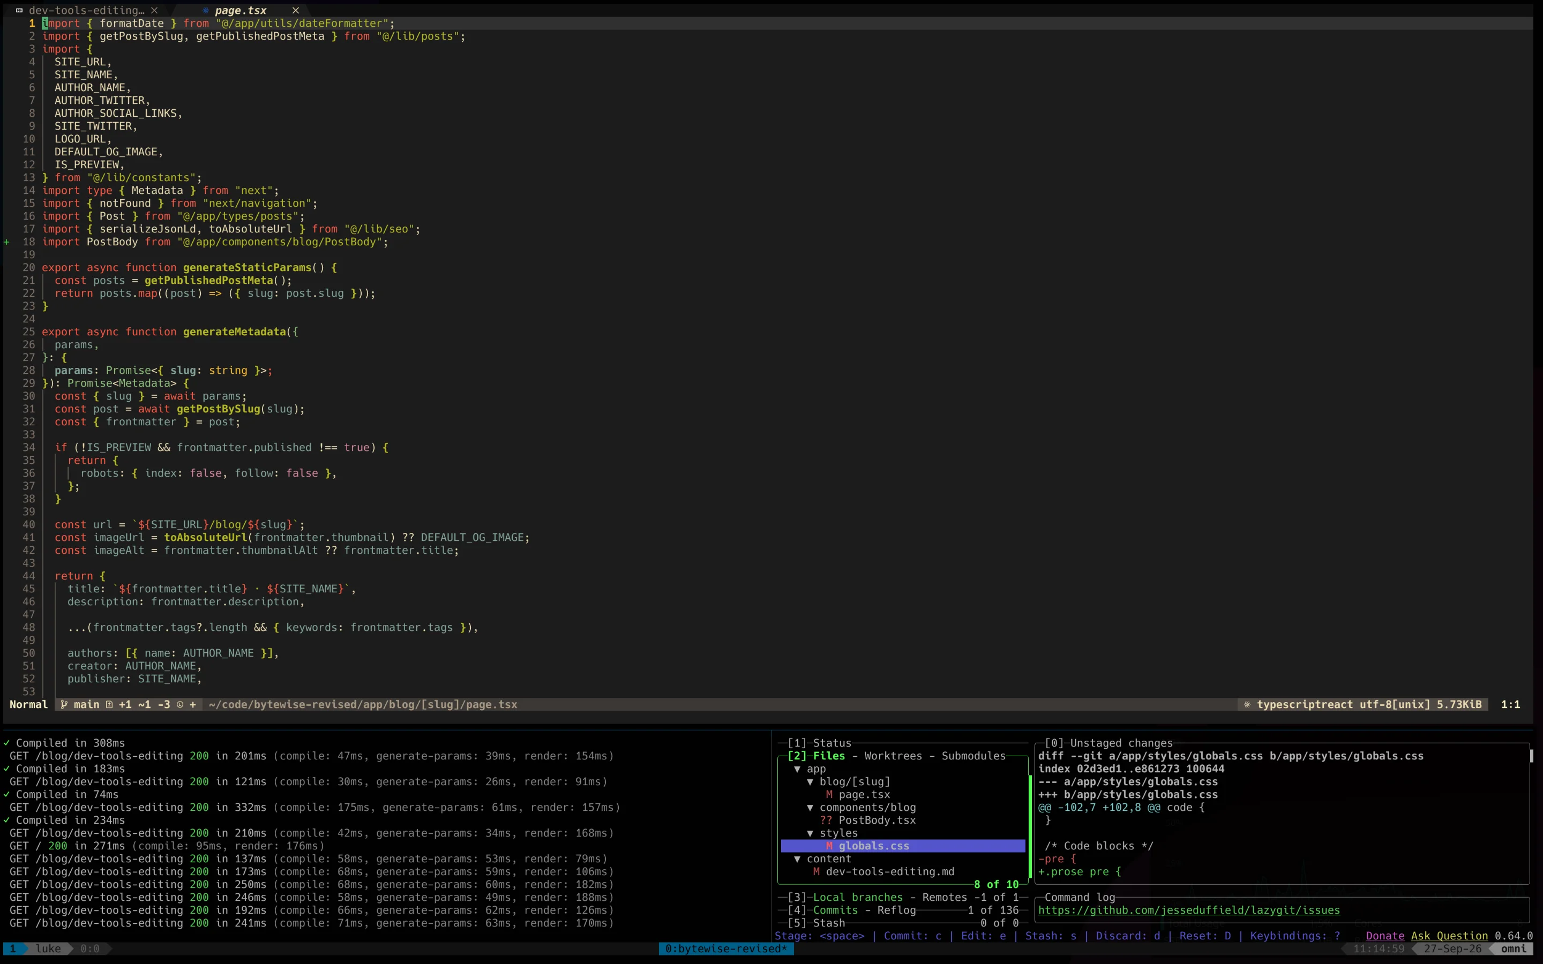Click the Ask Question link
Image resolution: width=1543 pixels, height=964 pixels.
[1449, 936]
